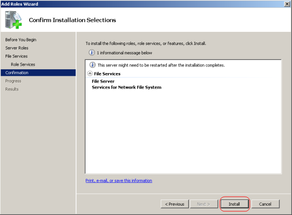Select the File Server entry in list
This screenshot has width=292, height=215.
103,82
